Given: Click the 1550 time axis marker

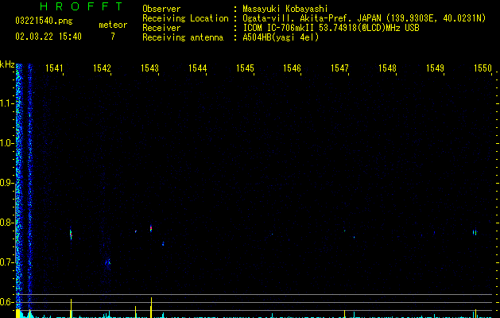Looking at the screenshot, I should 483,68.
